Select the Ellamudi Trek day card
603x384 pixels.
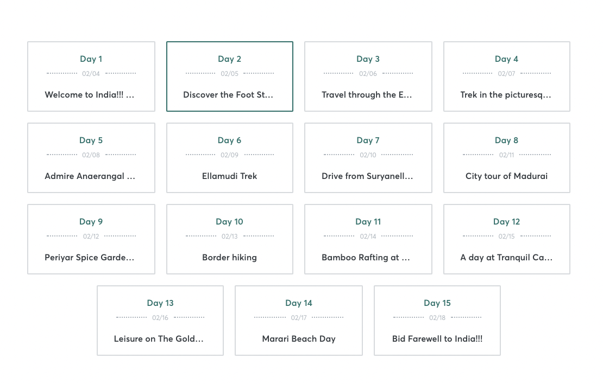[x=229, y=158]
